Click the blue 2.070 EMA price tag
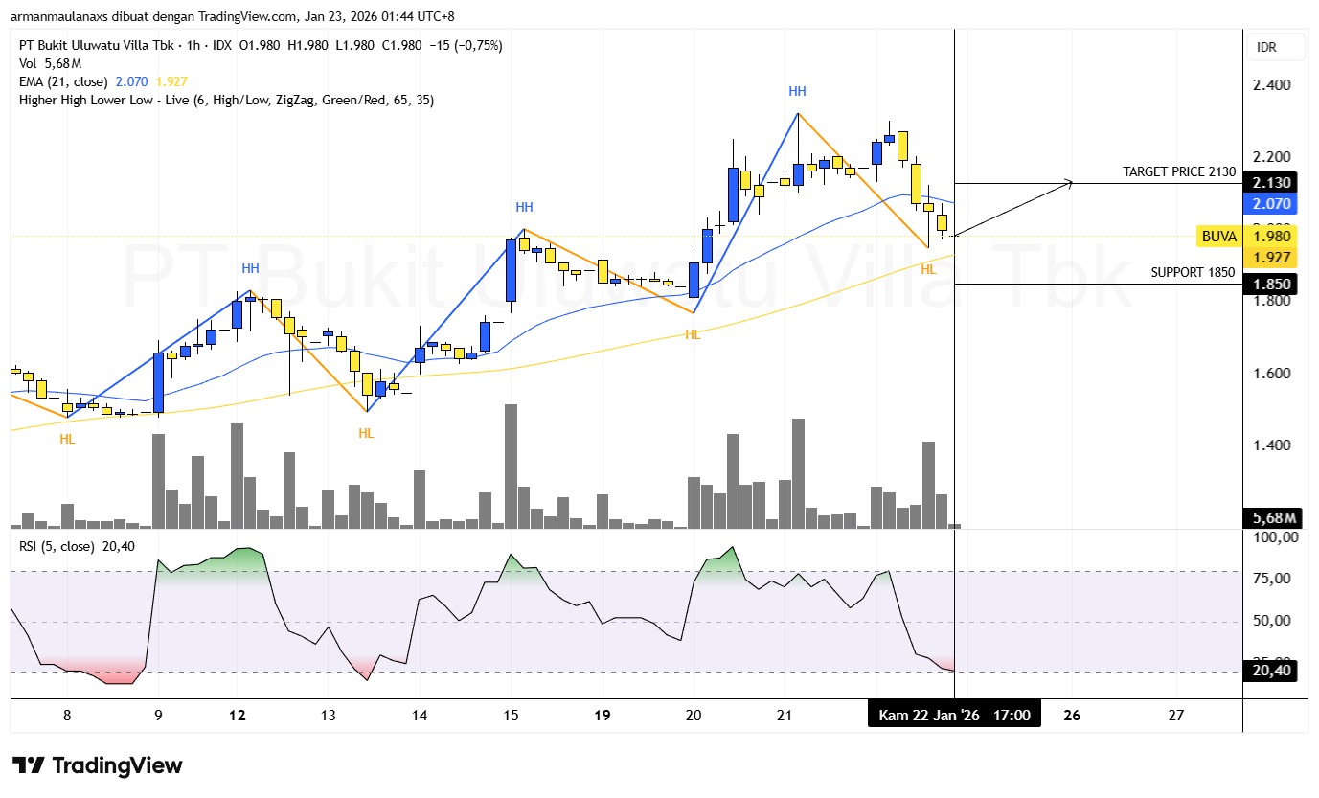The height and width of the screenshot is (798, 1319). pyautogui.click(x=1271, y=203)
